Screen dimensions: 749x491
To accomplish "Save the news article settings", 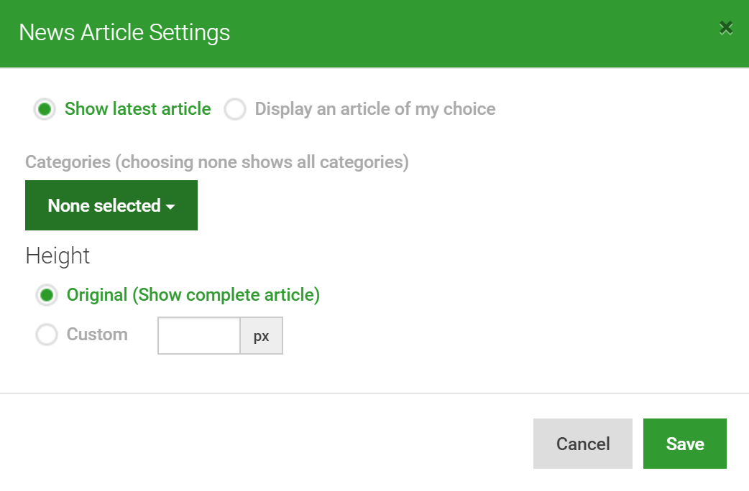I will pos(685,444).
